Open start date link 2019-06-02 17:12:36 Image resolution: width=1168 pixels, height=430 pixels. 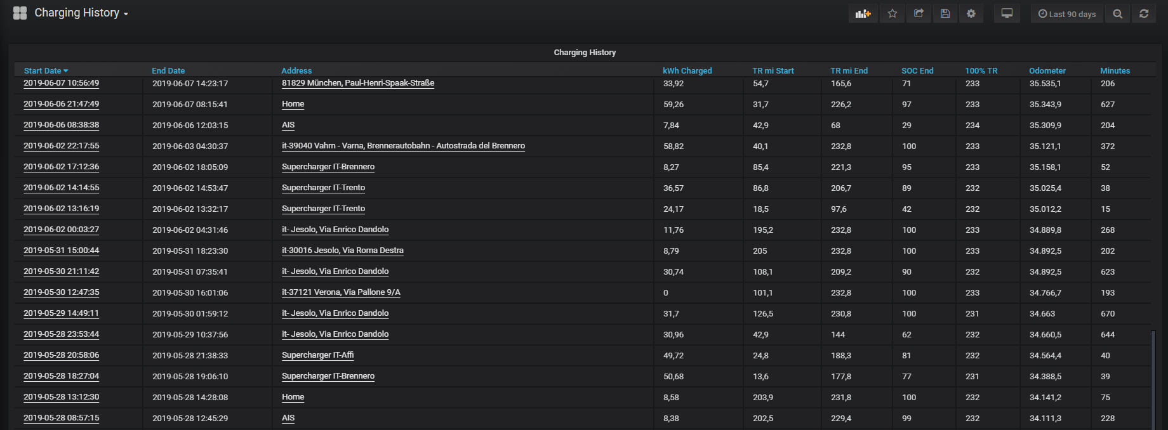pos(62,167)
